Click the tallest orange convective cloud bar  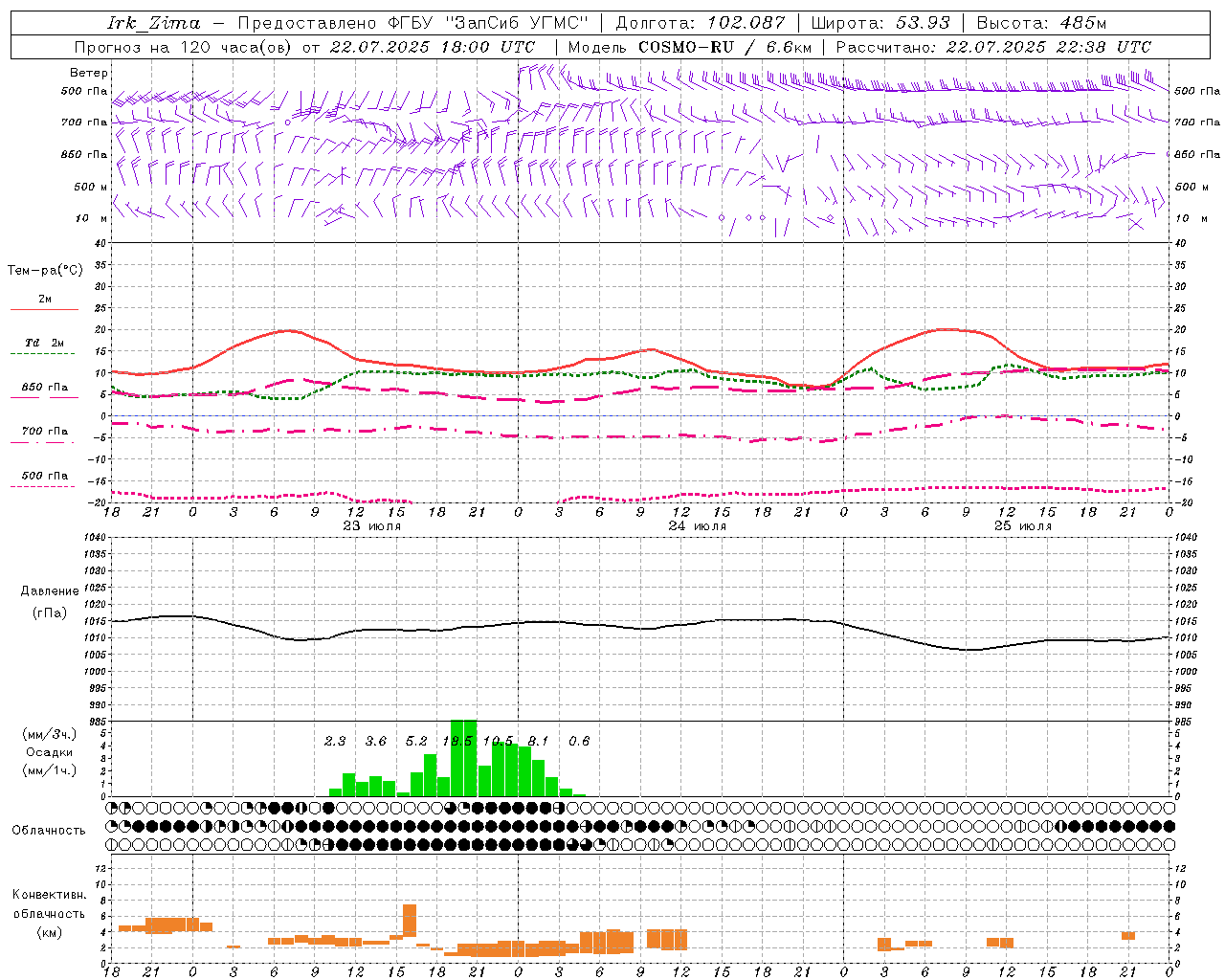[x=410, y=922]
